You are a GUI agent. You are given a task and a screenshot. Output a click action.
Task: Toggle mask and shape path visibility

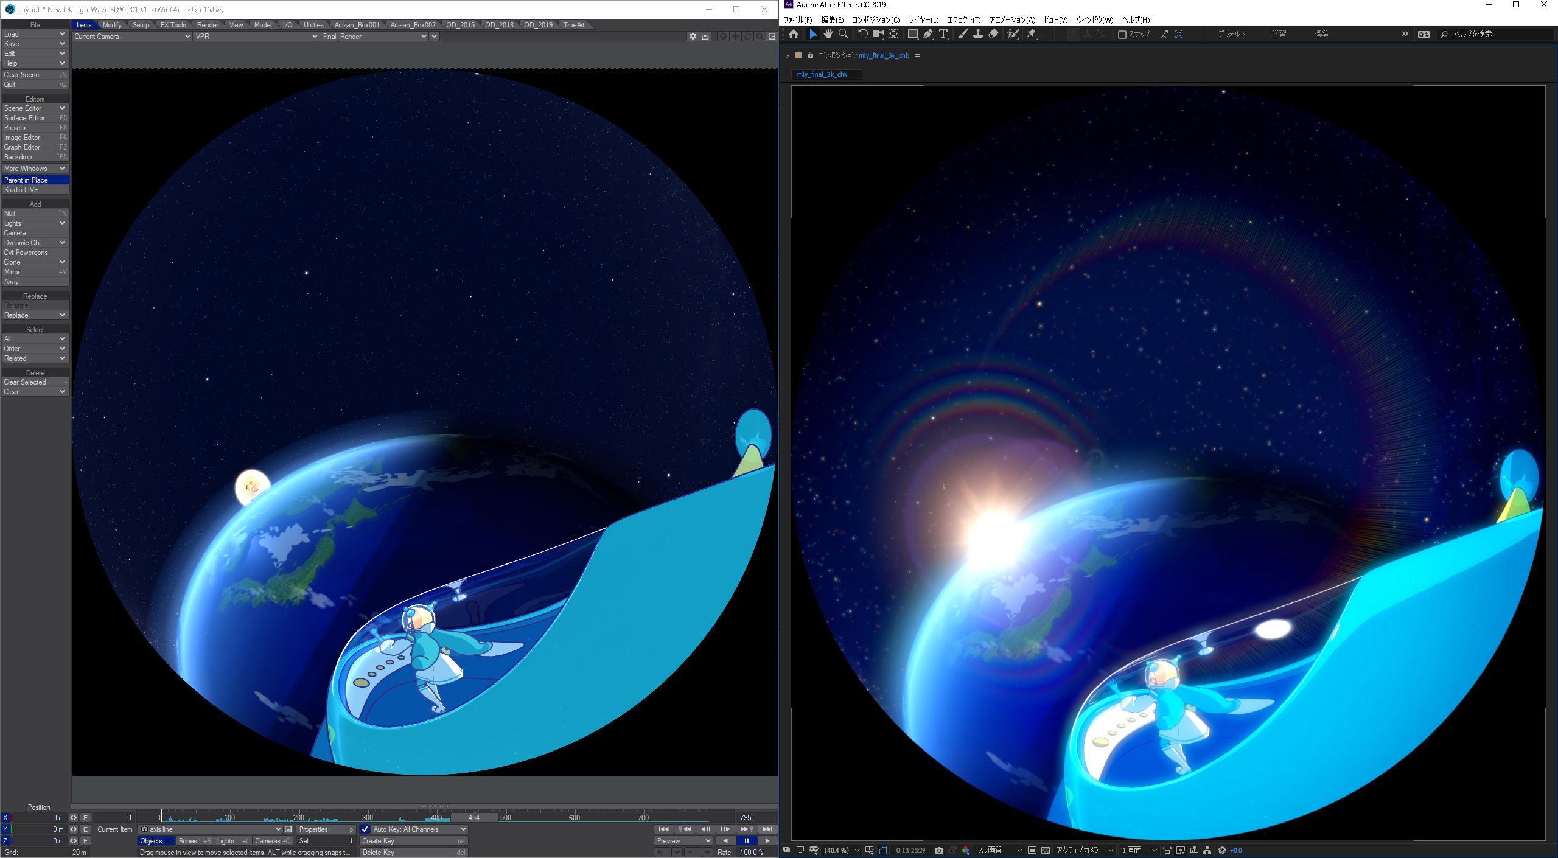coord(883,850)
